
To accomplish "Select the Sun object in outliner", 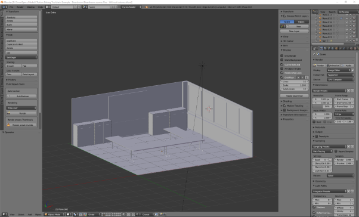I will (324, 41).
